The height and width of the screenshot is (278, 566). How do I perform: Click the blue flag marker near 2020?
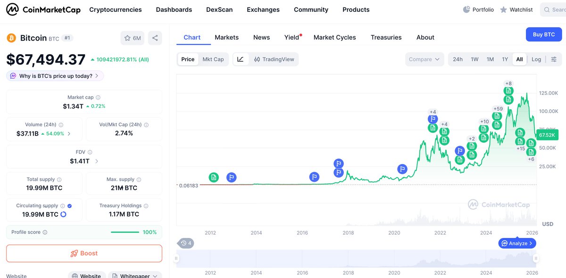402,168
